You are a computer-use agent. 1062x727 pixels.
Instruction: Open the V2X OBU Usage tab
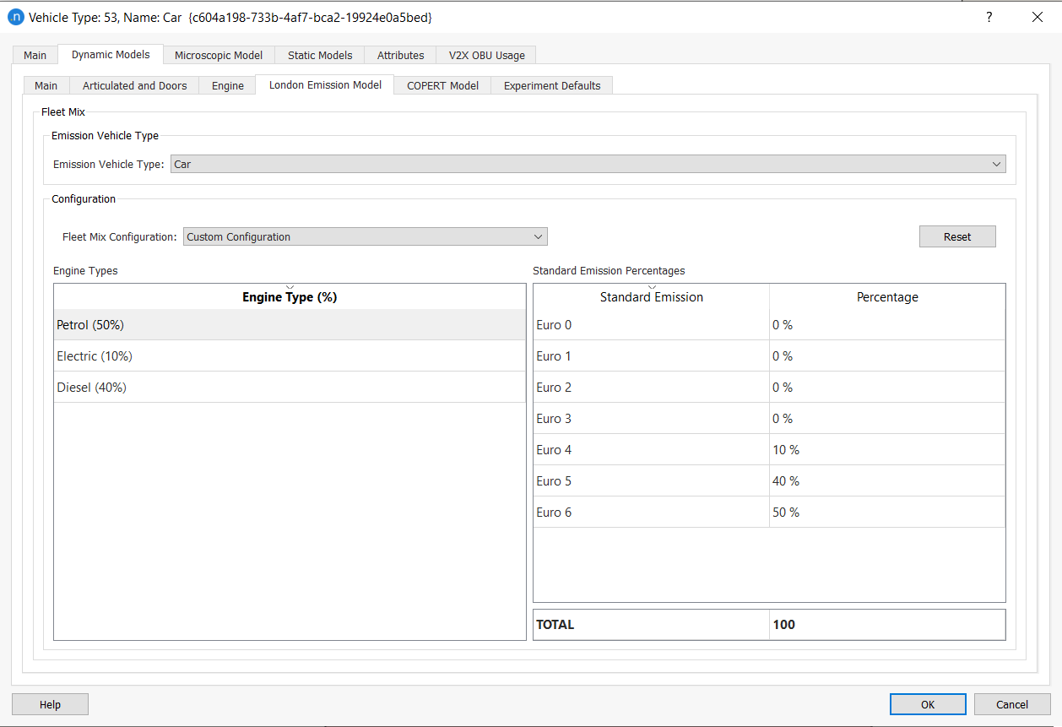pyautogui.click(x=485, y=55)
